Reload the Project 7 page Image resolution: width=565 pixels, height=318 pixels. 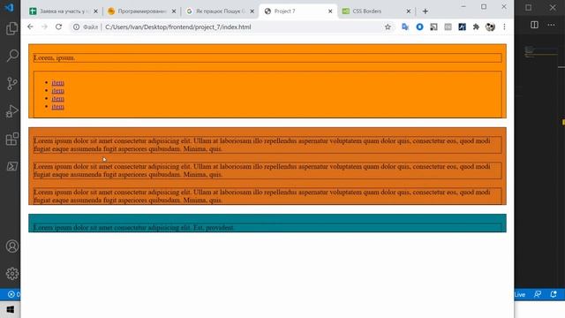click(x=58, y=27)
